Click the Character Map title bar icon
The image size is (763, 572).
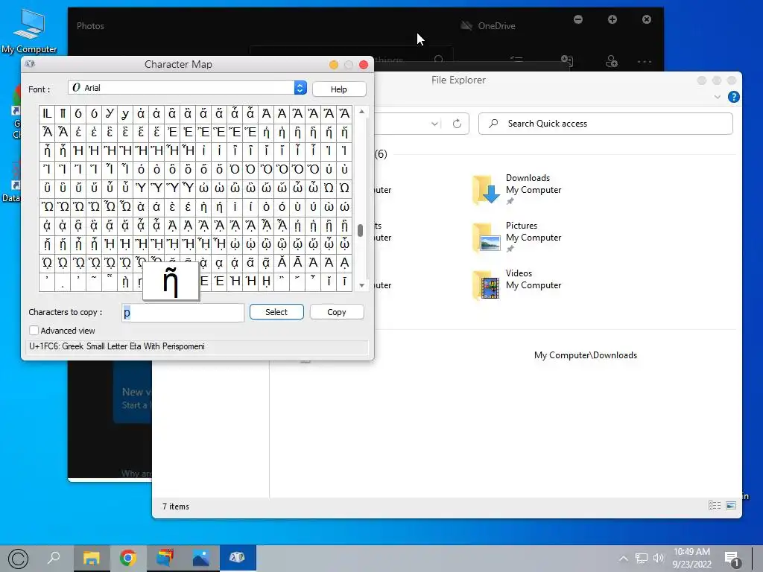pyautogui.click(x=30, y=64)
